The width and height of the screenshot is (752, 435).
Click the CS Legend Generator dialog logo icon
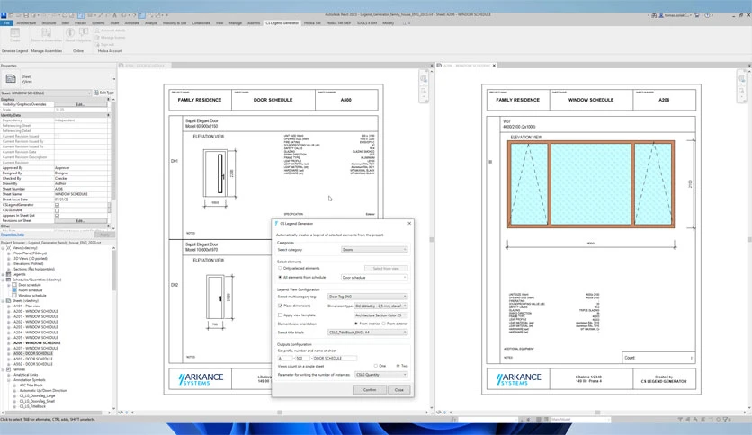click(277, 223)
